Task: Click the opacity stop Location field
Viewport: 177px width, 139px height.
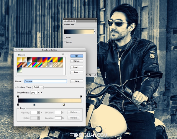Action: (x=58, y=112)
